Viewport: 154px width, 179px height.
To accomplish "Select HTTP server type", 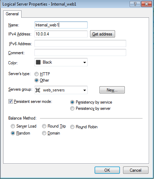I will (x=37, y=74).
